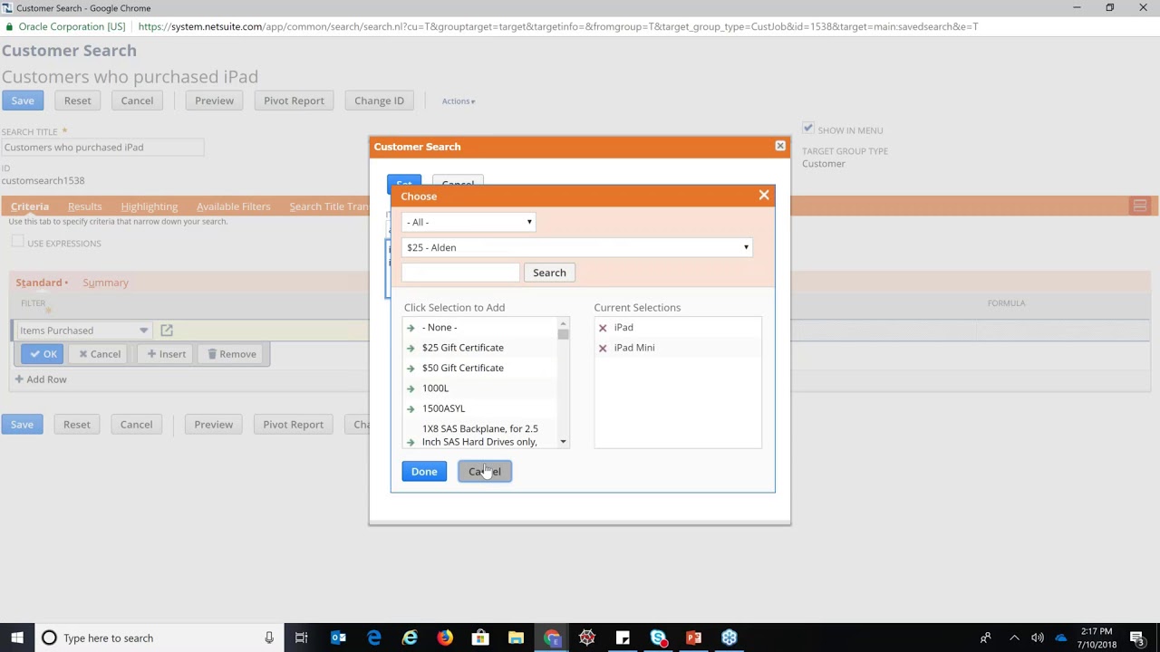The image size is (1160, 652).
Task: Click Done in the Choose popup
Action: [424, 472]
